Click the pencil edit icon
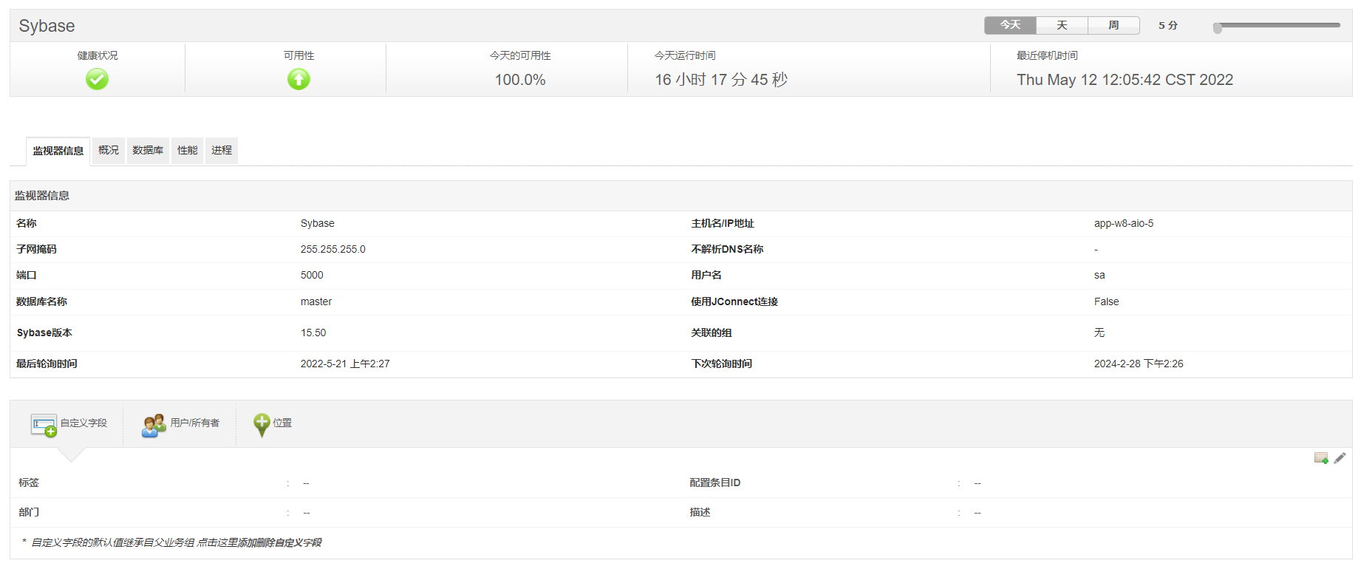The height and width of the screenshot is (566, 1361). [1340, 458]
